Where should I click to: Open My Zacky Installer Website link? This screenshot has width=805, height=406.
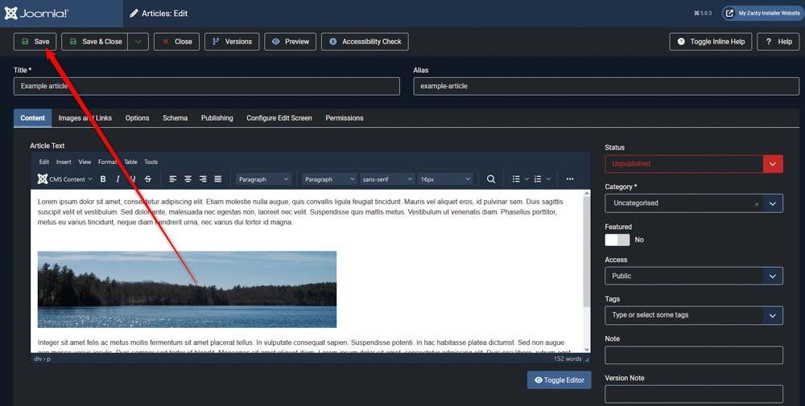(763, 14)
